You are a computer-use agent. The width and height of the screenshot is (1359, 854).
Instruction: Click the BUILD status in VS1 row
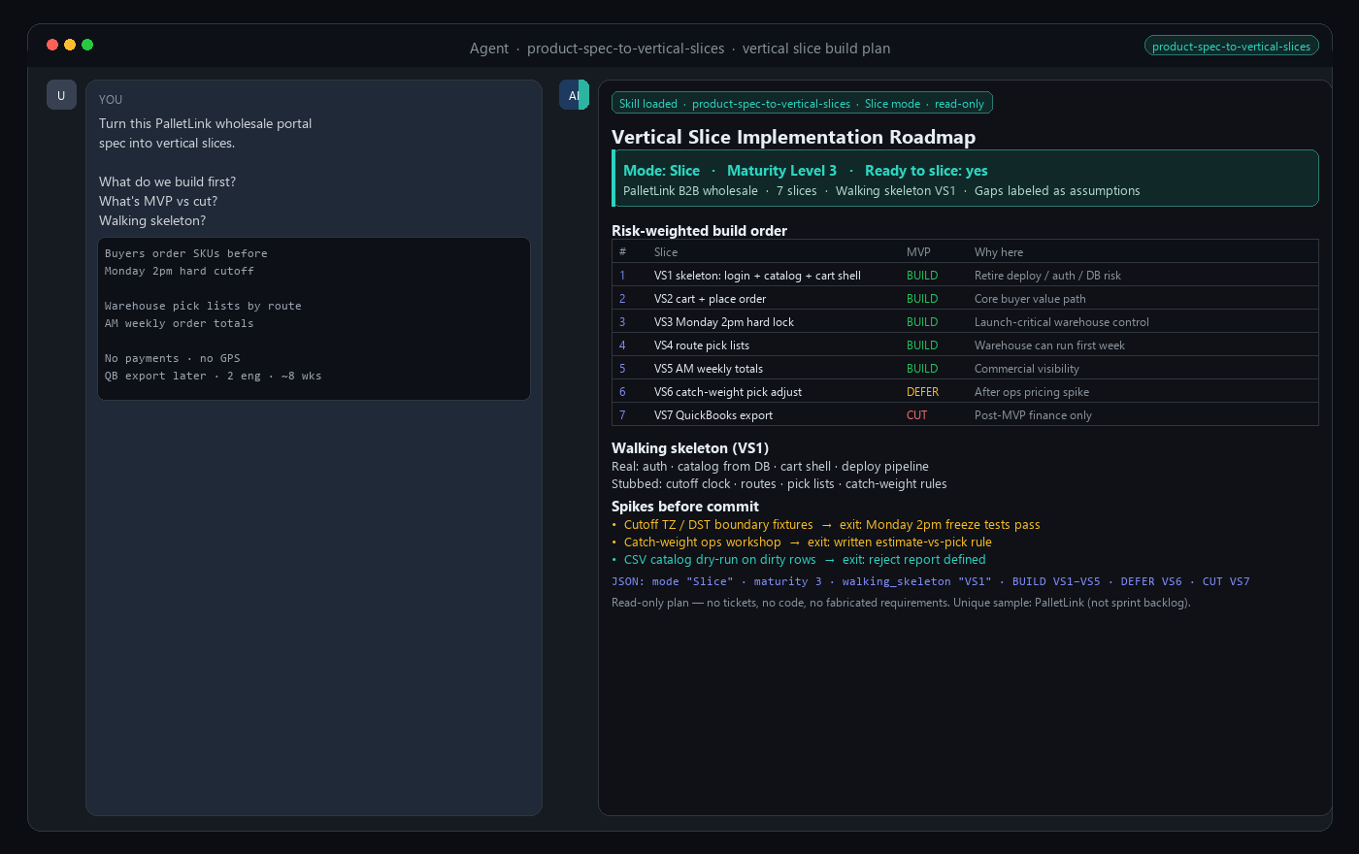pyautogui.click(x=922, y=276)
